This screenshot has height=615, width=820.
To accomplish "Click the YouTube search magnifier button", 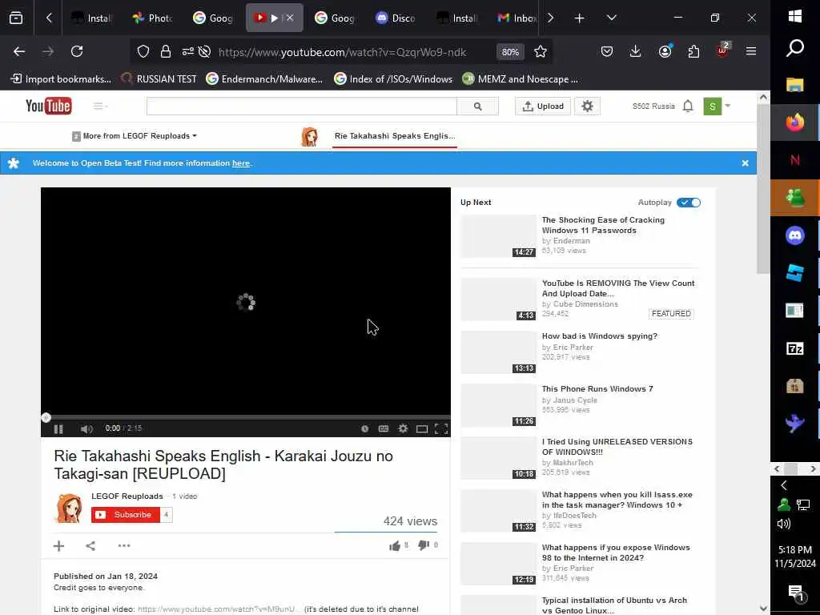I will point(477,107).
